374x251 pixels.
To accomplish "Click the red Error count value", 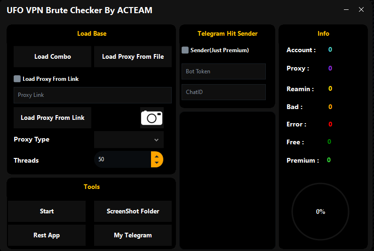I will pyautogui.click(x=330, y=124).
